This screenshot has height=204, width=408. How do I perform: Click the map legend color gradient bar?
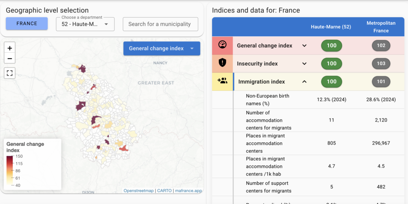click(x=10, y=170)
